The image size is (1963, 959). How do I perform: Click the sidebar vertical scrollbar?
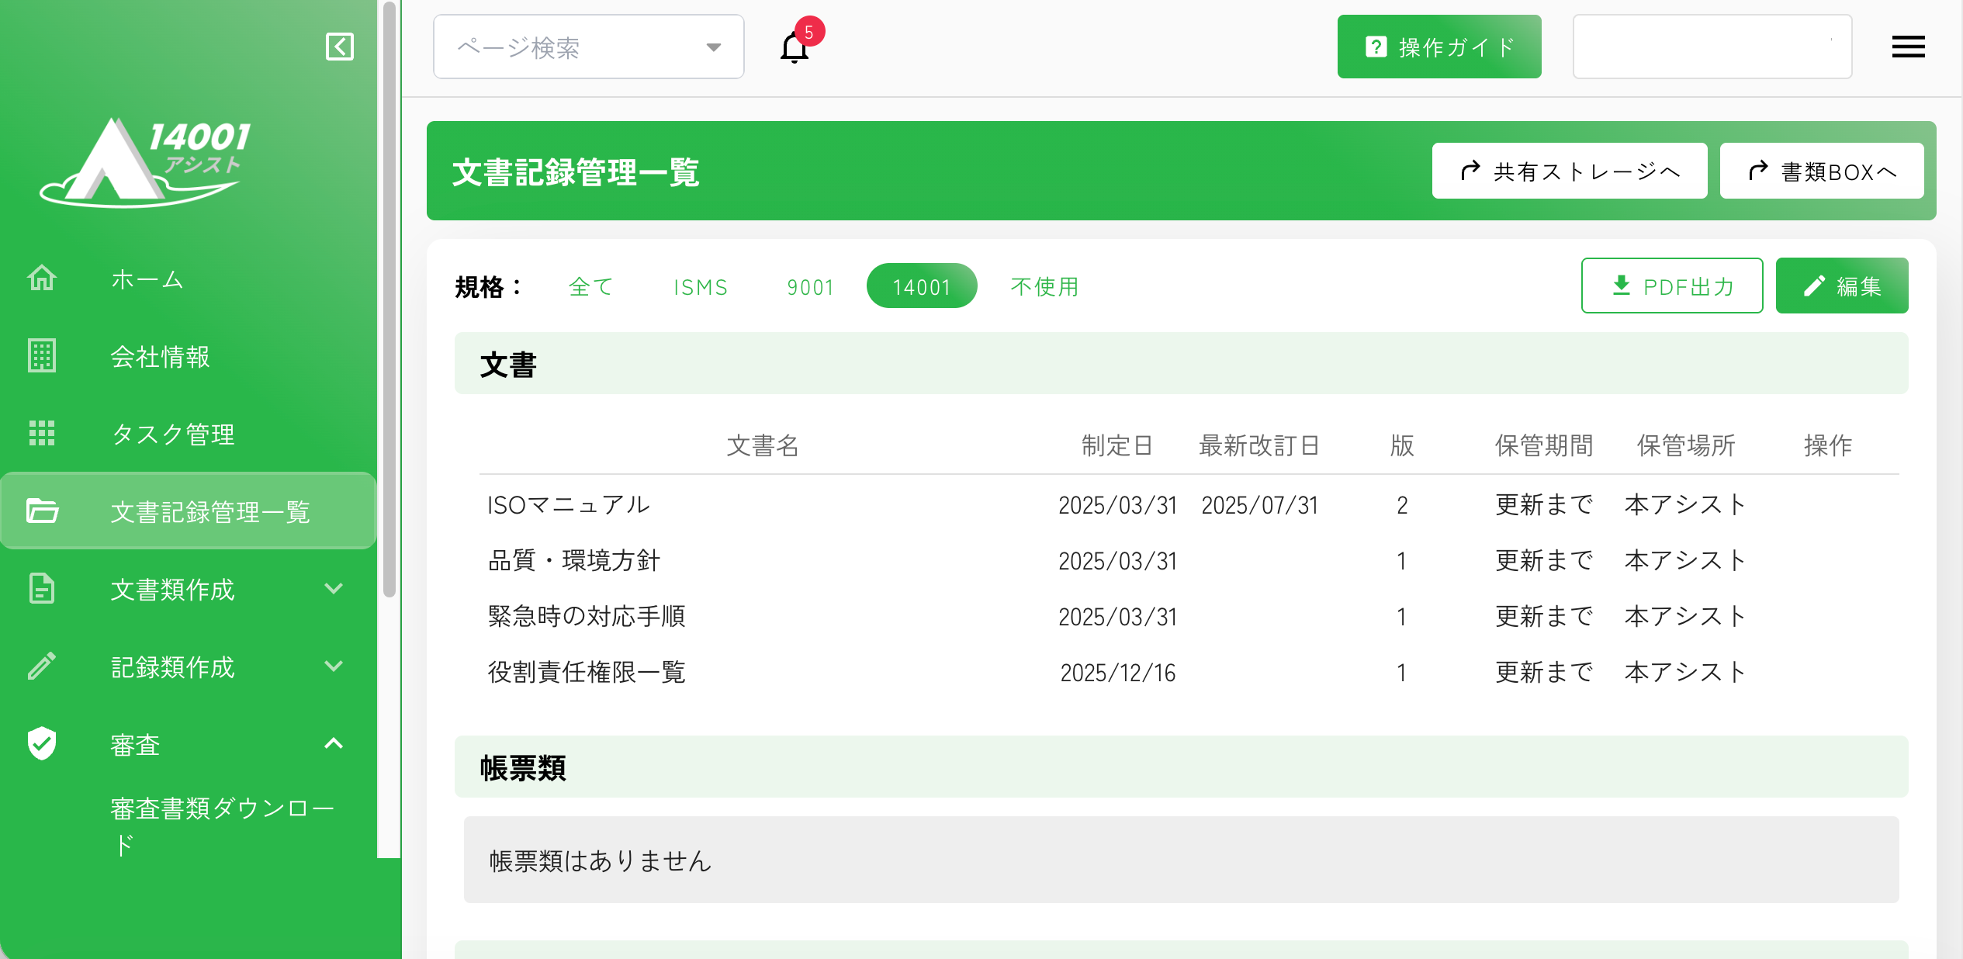click(x=389, y=299)
